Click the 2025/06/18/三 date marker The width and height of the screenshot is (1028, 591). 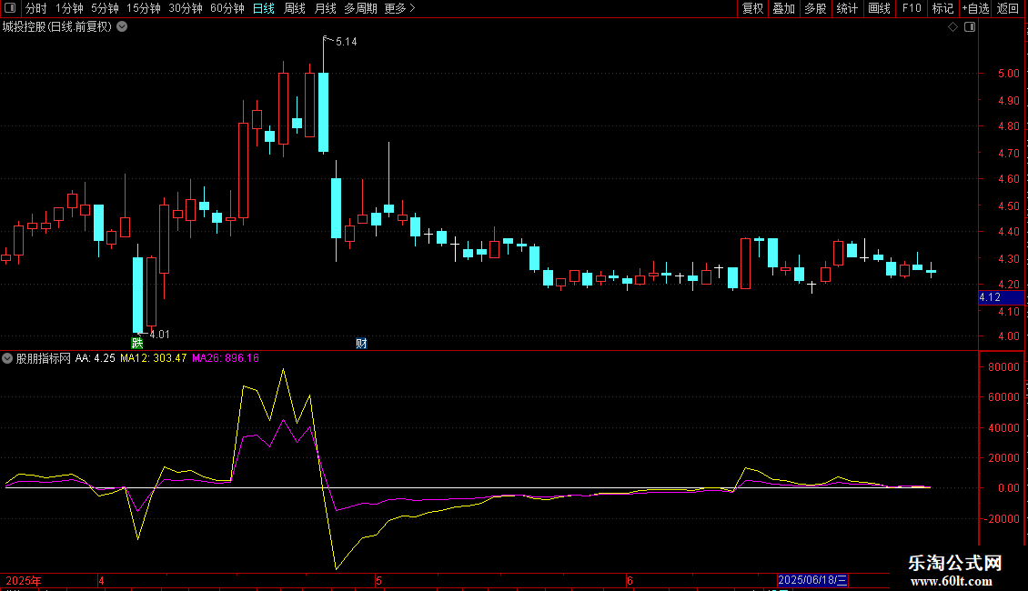tap(812, 580)
